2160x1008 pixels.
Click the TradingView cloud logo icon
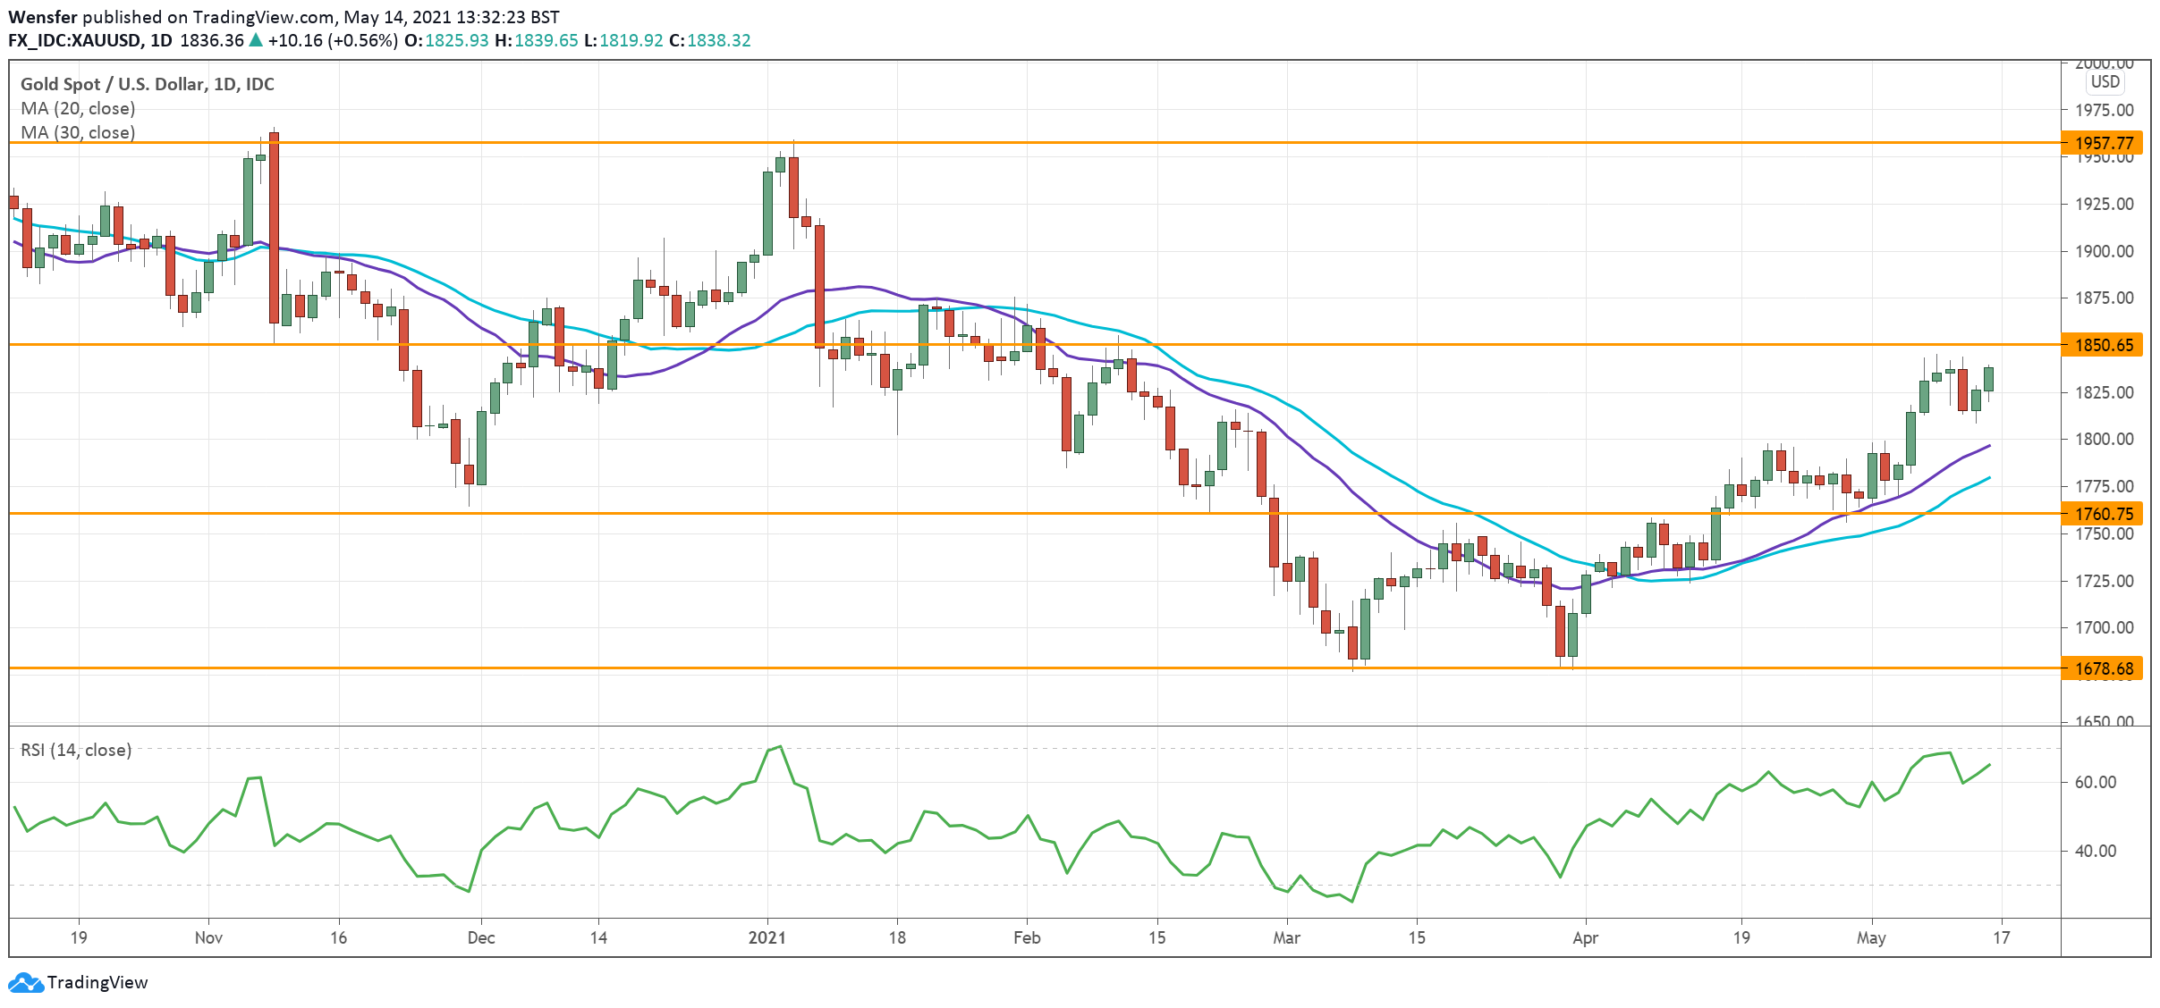25,983
